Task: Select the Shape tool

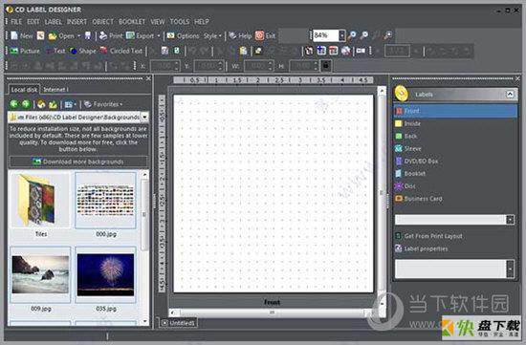Action: (83, 51)
